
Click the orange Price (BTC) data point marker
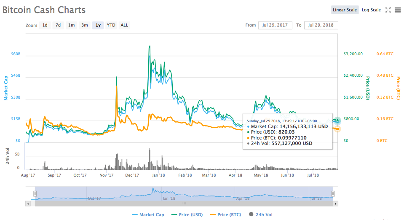[337, 129]
